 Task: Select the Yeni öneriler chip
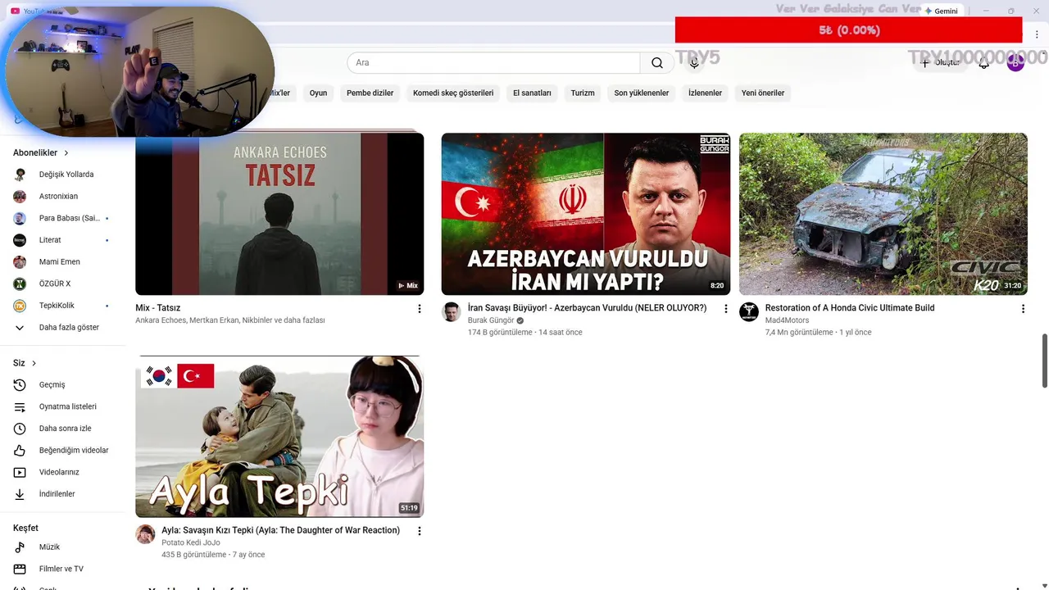pyautogui.click(x=763, y=93)
